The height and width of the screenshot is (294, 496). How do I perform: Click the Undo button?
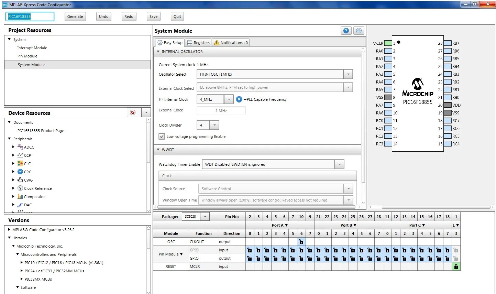click(x=104, y=17)
